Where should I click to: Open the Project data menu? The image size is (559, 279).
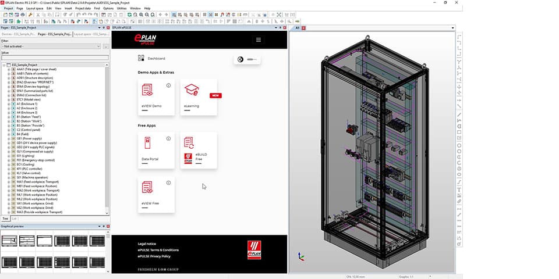[x=83, y=9]
